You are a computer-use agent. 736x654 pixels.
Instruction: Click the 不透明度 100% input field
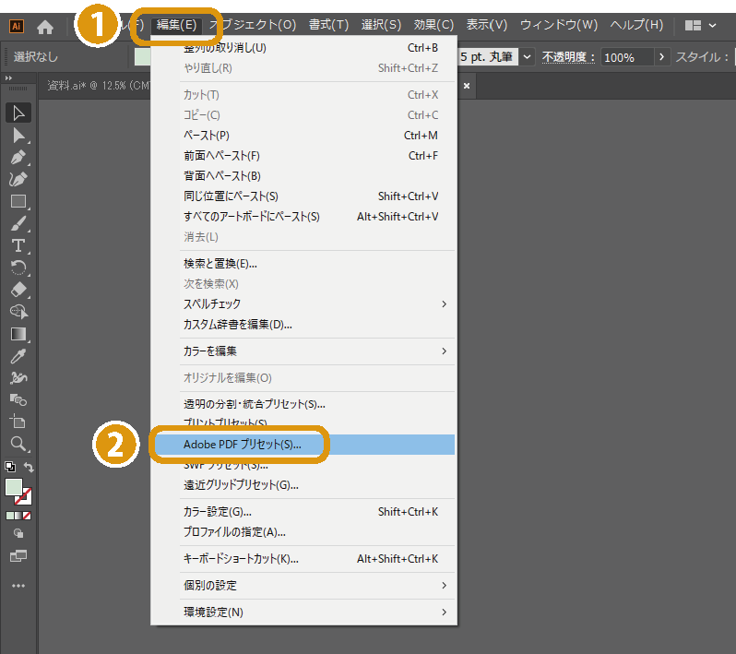coord(627,57)
